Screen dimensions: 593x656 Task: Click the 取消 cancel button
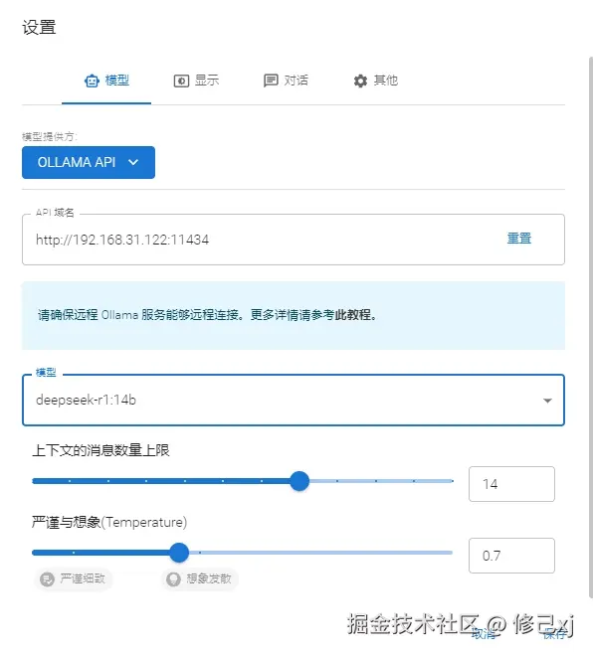(484, 634)
